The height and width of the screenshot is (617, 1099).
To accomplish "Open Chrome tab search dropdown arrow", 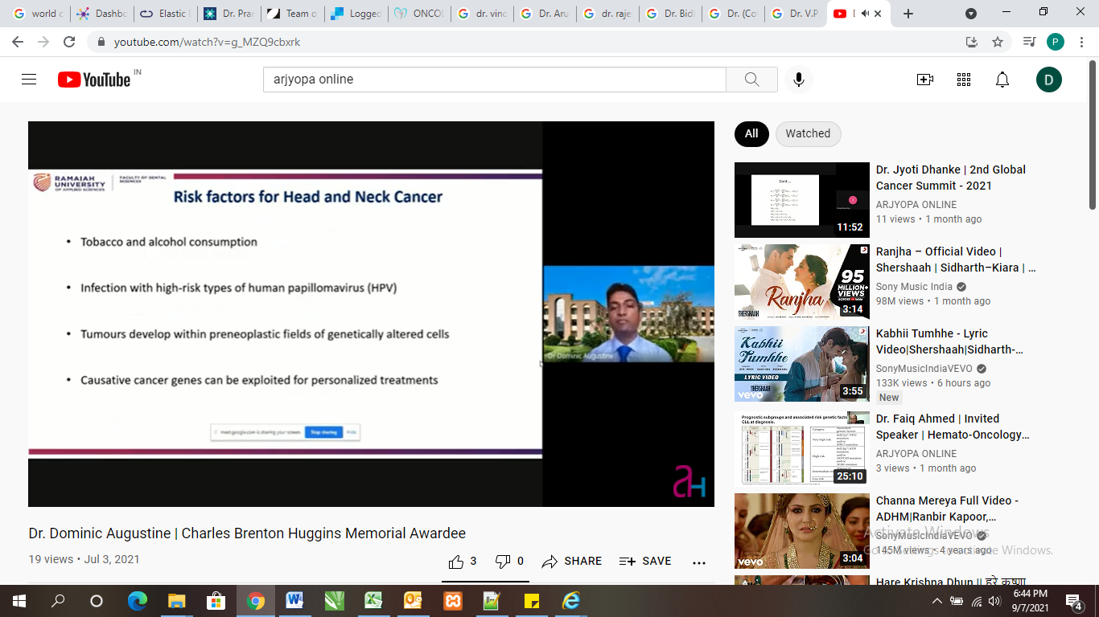I will [x=971, y=14].
